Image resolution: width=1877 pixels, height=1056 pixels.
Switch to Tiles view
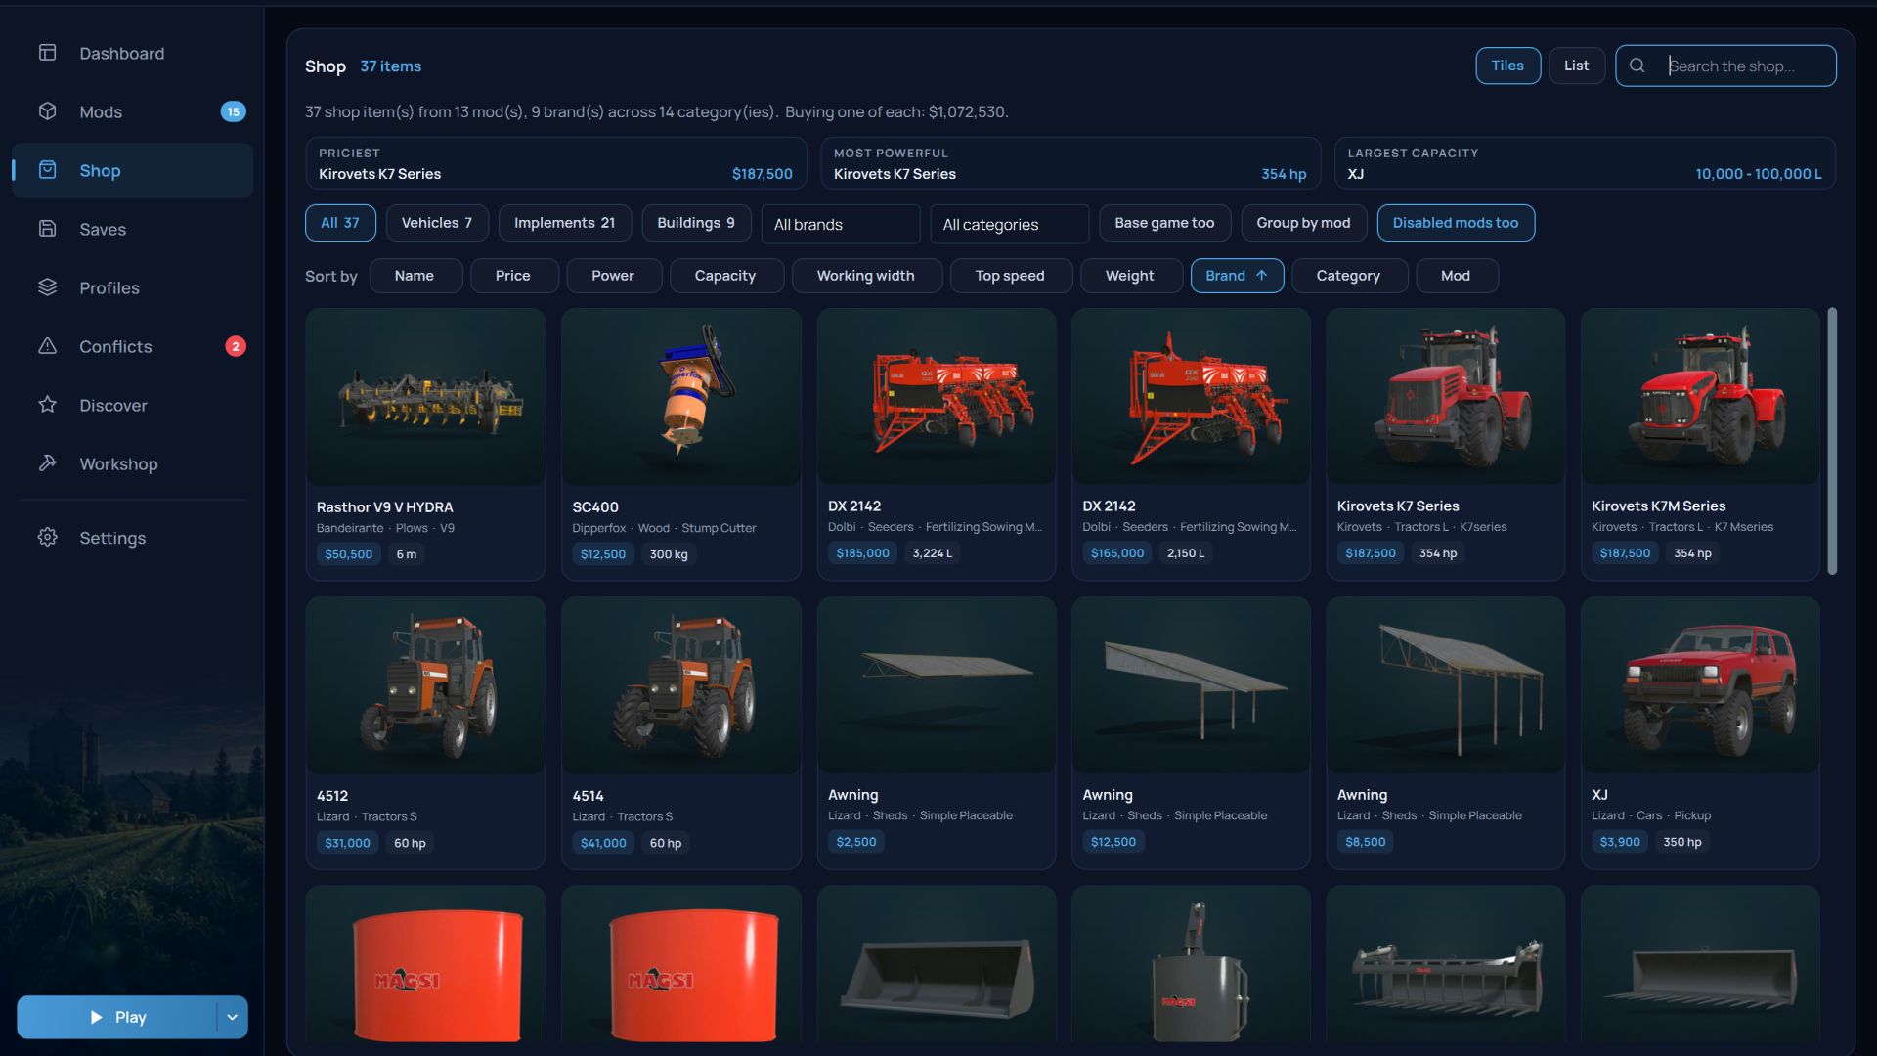point(1506,66)
